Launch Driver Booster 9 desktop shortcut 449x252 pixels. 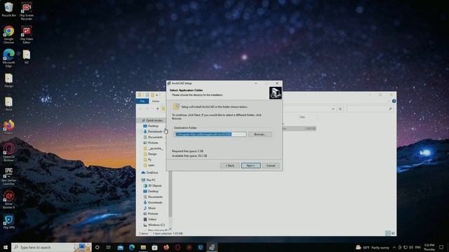[x=8, y=199]
